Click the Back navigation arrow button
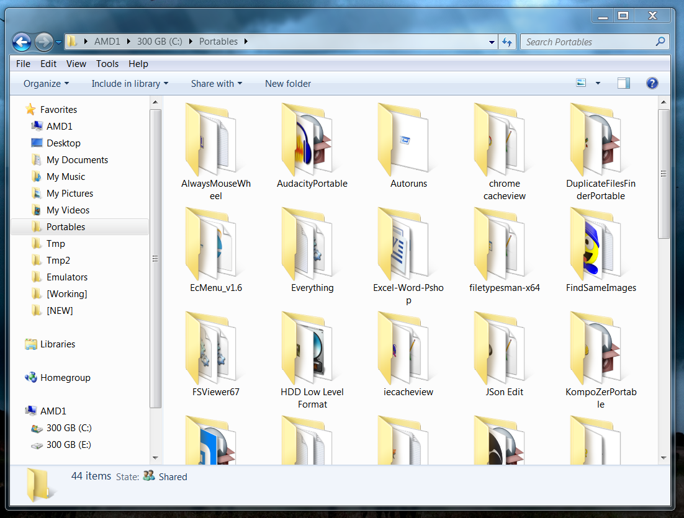This screenshot has height=518, width=684. (x=22, y=42)
